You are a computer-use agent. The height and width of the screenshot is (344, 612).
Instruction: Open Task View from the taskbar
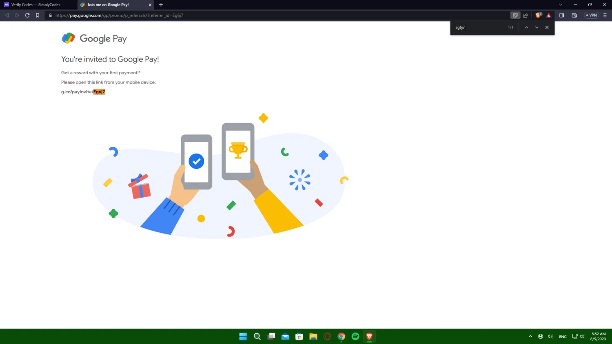point(271,336)
